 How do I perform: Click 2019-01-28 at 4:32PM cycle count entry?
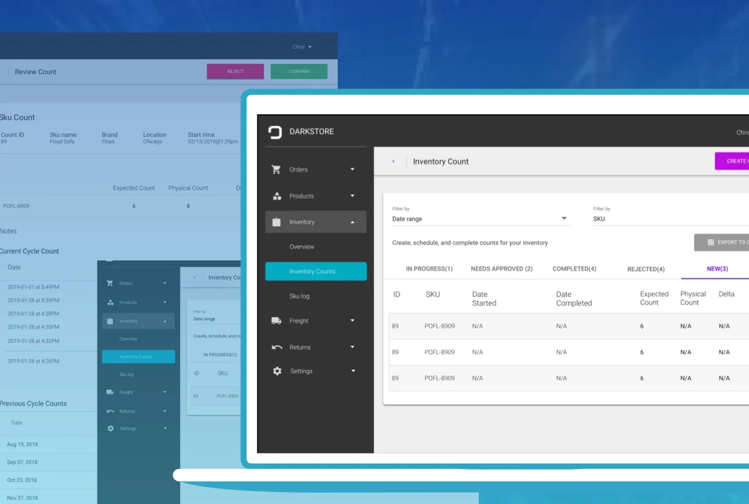point(34,341)
